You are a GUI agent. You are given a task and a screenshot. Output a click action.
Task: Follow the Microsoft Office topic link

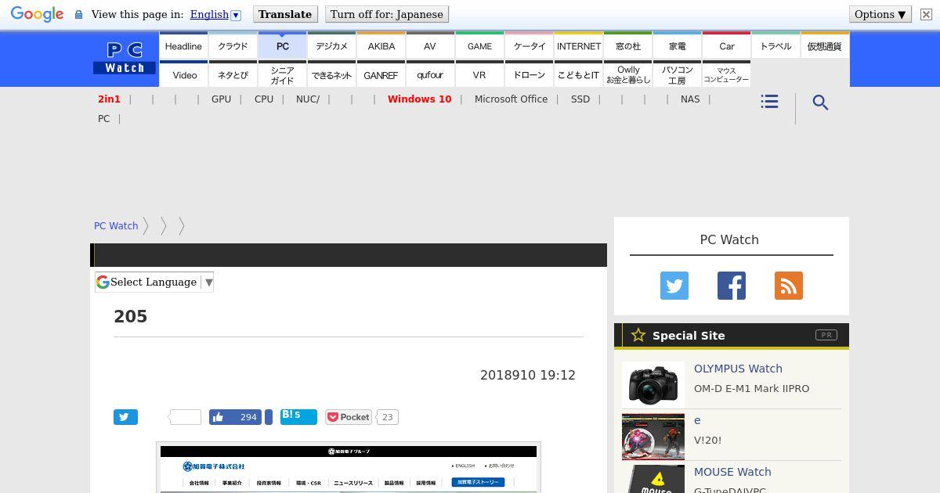(511, 99)
